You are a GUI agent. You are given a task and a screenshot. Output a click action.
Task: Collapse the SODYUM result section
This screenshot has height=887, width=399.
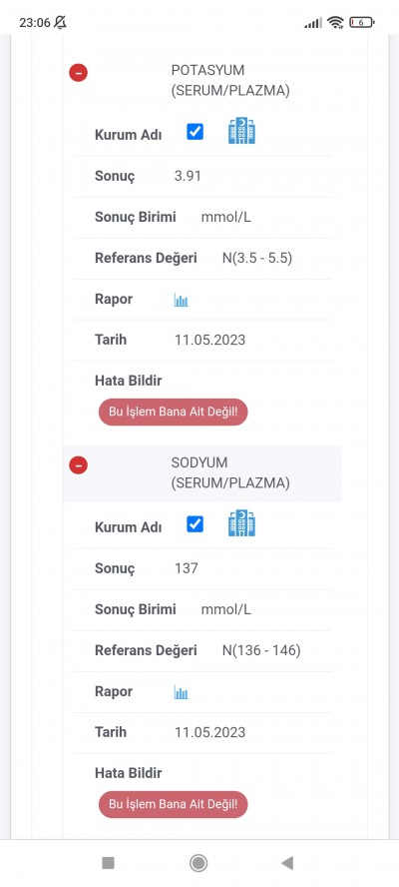78,465
